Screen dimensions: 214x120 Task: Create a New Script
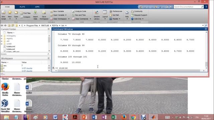(x=4, y=15)
